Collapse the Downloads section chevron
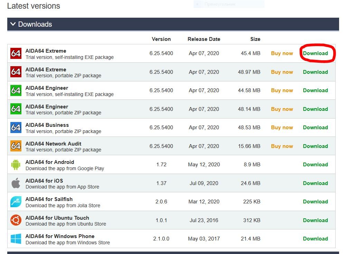 [13, 24]
